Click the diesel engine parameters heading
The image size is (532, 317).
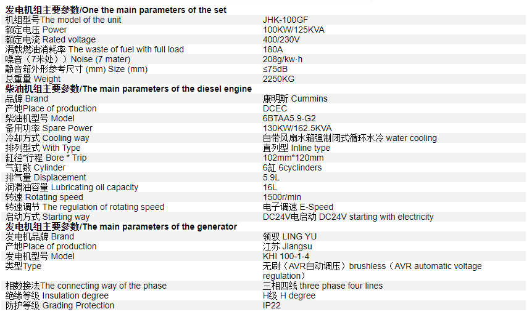128,89
